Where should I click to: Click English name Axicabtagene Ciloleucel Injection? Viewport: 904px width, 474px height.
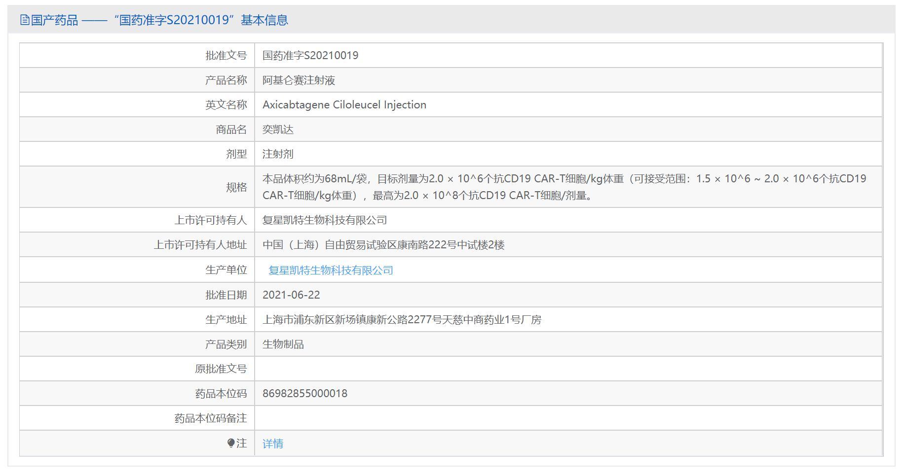[344, 104]
